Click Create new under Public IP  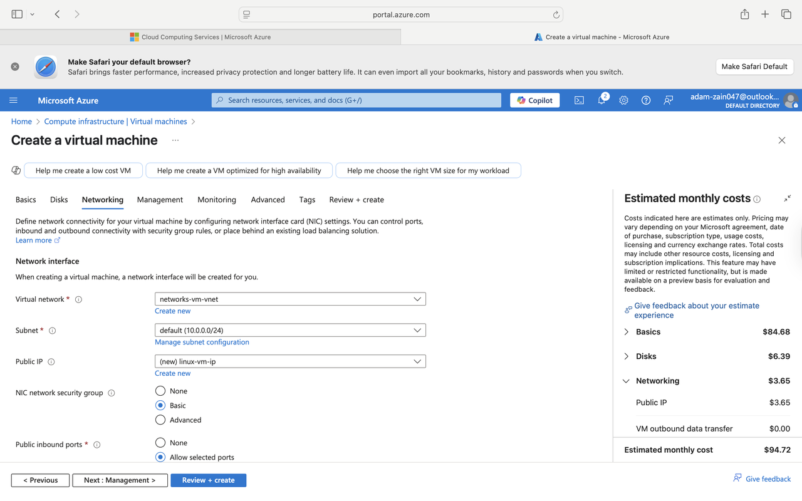point(173,373)
